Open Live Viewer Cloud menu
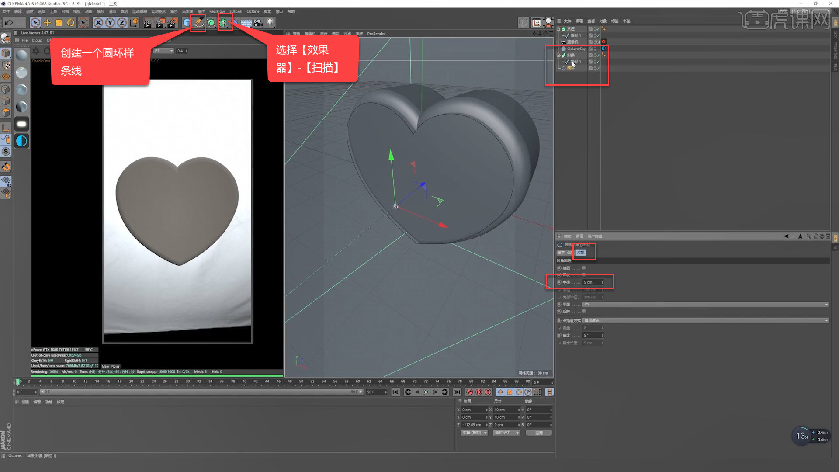 37,40
